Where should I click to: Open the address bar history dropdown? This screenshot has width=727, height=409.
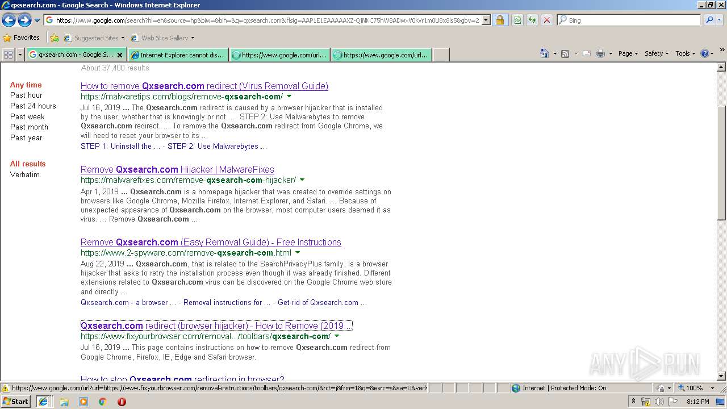(x=486, y=20)
